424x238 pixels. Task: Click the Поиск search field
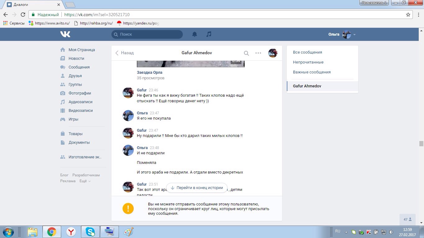click(147, 34)
